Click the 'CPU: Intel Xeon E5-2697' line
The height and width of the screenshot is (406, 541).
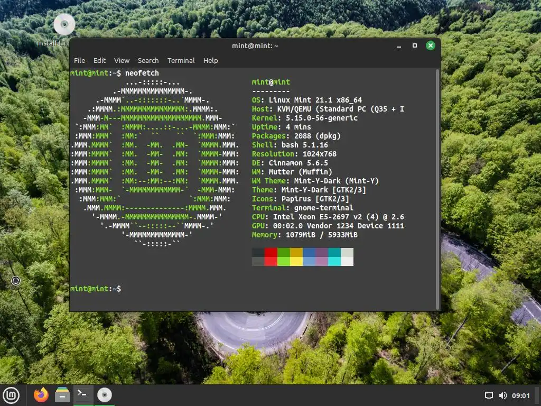(x=328, y=217)
